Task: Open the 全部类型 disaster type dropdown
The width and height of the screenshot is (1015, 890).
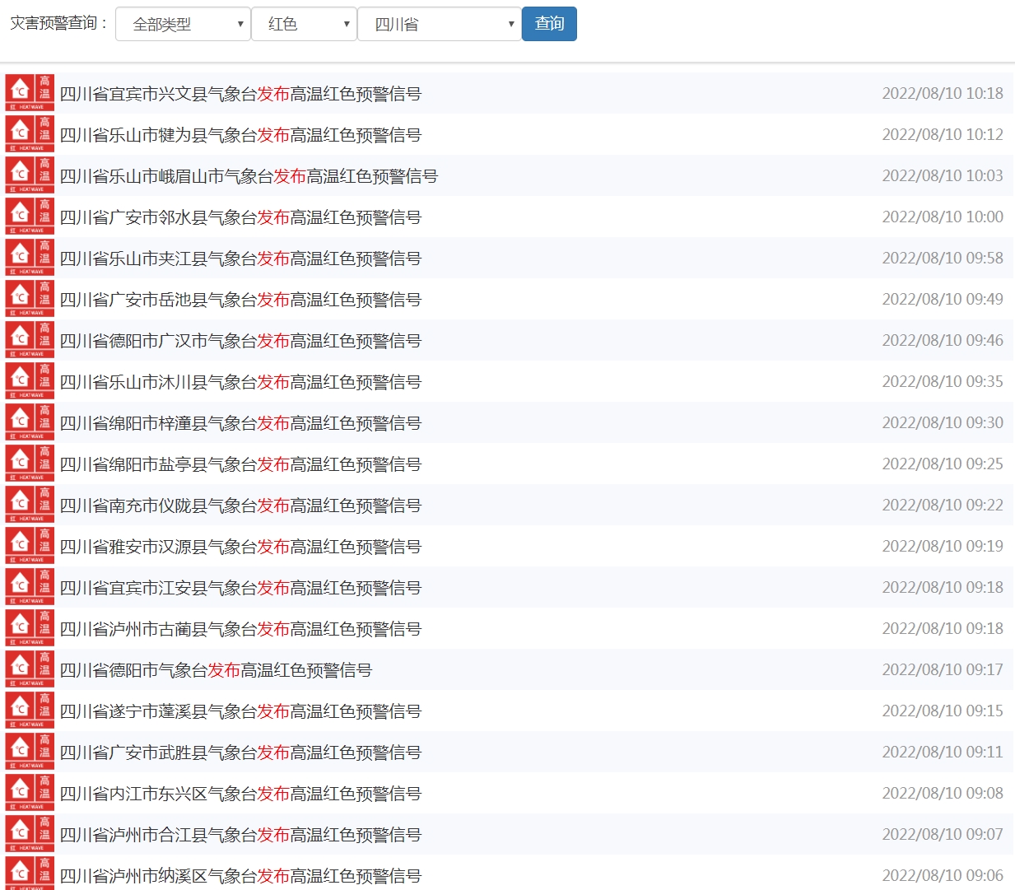Action: pos(183,24)
